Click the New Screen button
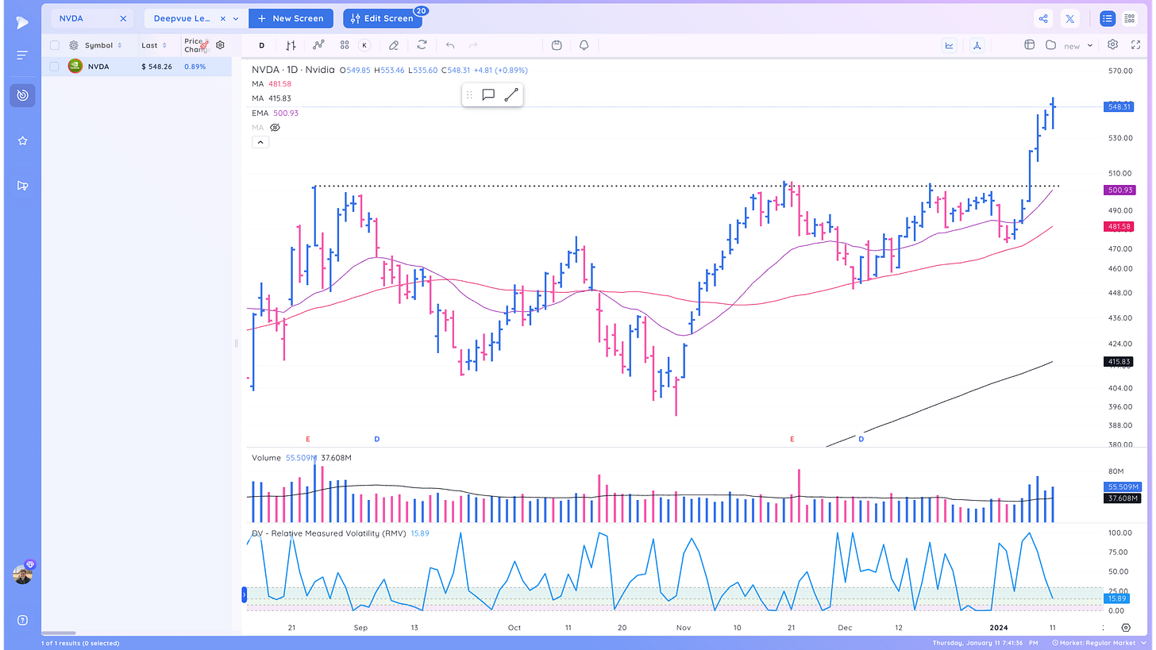This screenshot has width=1156, height=650. (291, 18)
